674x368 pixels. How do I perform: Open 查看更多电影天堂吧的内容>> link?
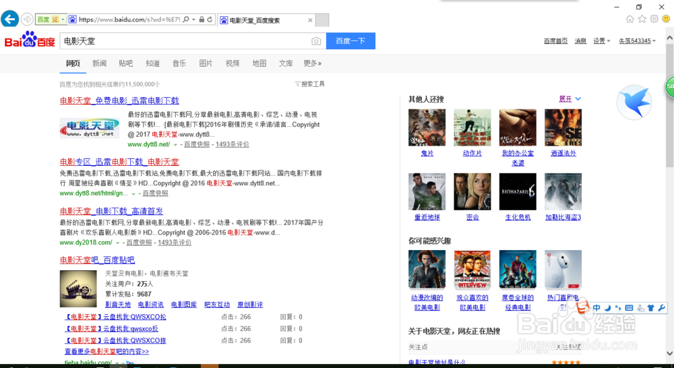pyautogui.click(x=107, y=352)
